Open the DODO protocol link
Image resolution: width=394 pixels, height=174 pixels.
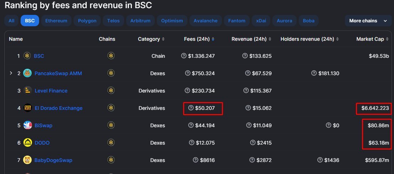coord(42,143)
